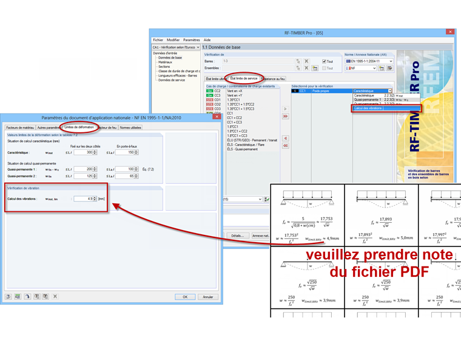This screenshot has width=461, height=346.
Task: Adjust spinner of Quasi-permanente 1 value 200
Action: [x=95, y=169]
